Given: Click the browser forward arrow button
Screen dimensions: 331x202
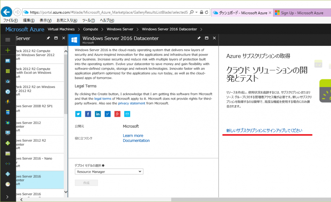Looking at the screenshot, I should click(x=17, y=12).
